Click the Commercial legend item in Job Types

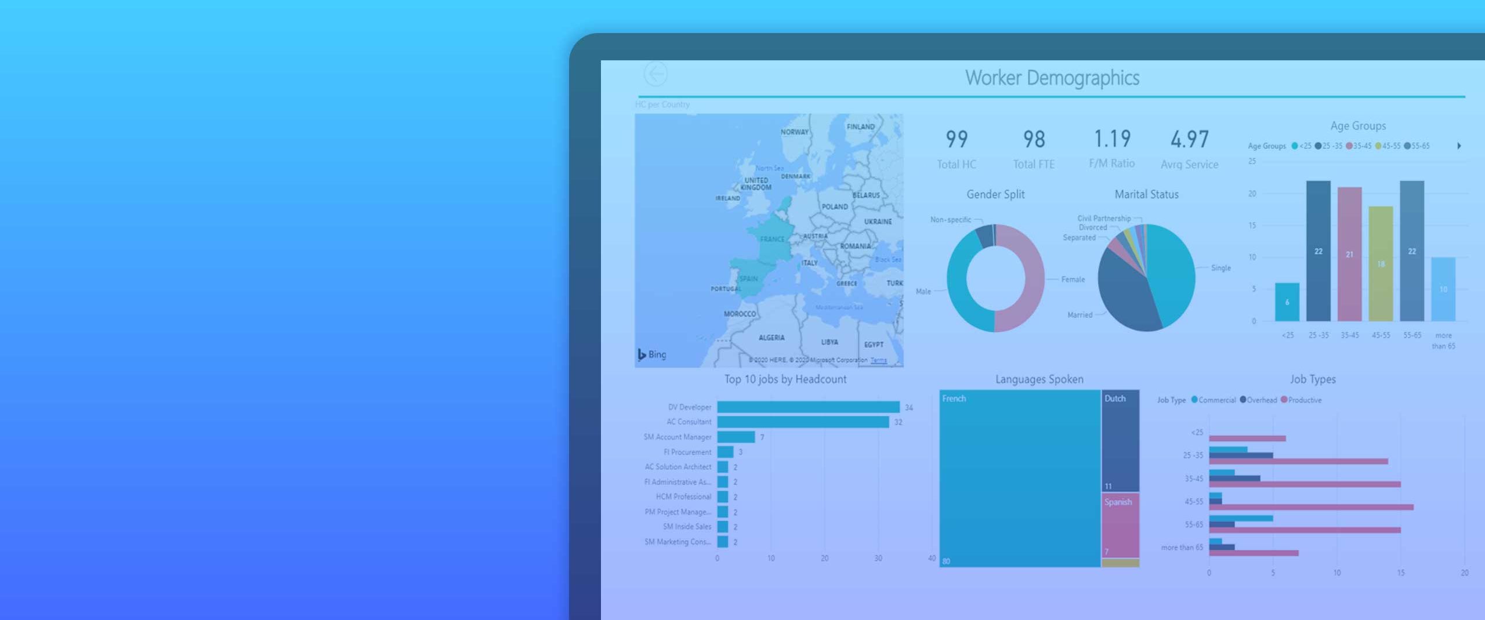click(1213, 400)
